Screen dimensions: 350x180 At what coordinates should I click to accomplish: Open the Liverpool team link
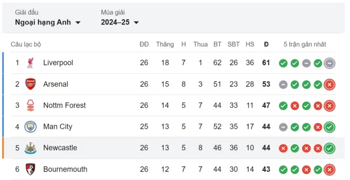click(x=58, y=63)
